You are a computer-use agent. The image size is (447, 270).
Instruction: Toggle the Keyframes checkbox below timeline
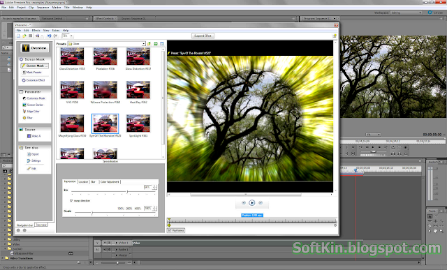tap(169, 230)
